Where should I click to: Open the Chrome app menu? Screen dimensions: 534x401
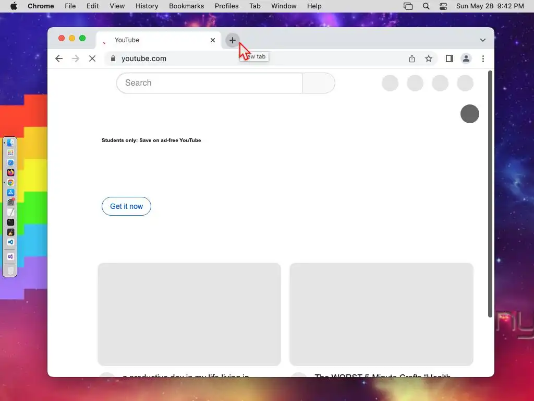click(41, 6)
